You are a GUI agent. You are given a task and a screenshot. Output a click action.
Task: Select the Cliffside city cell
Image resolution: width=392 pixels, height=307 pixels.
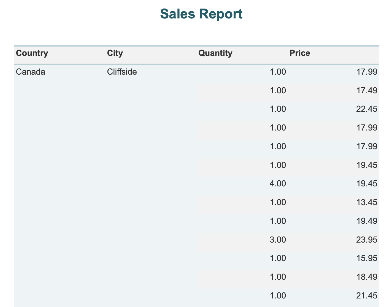[x=122, y=72]
